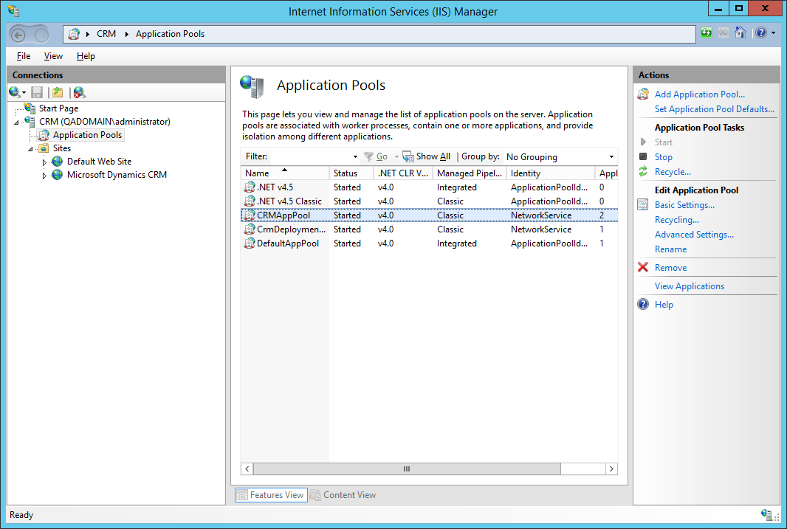
Task: Recycle the selected application pool
Action: (673, 172)
